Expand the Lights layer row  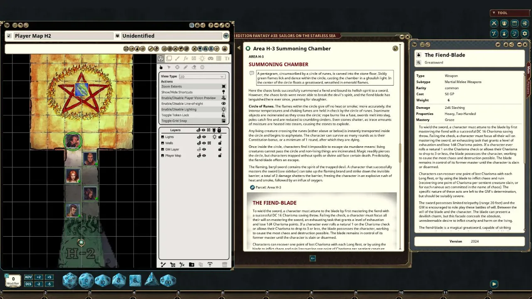click(163, 137)
